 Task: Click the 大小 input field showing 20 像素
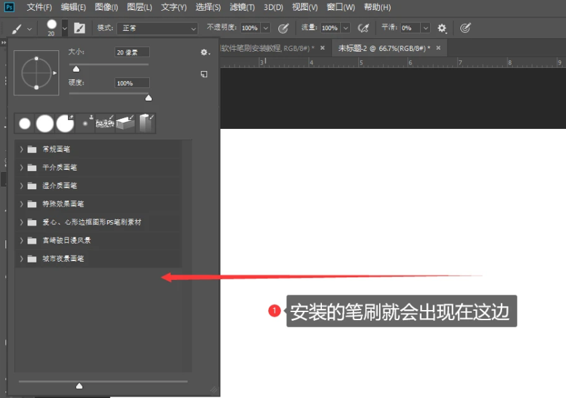click(x=132, y=52)
